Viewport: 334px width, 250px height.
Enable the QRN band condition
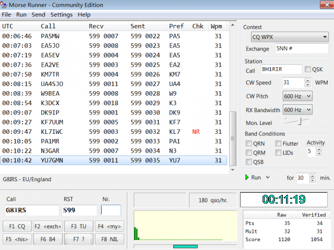[248, 144]
